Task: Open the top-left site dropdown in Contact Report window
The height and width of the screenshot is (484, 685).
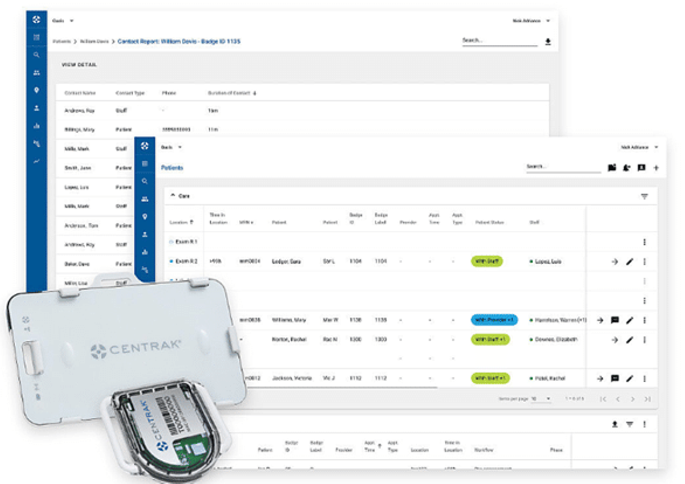Action: click(63, 21)
